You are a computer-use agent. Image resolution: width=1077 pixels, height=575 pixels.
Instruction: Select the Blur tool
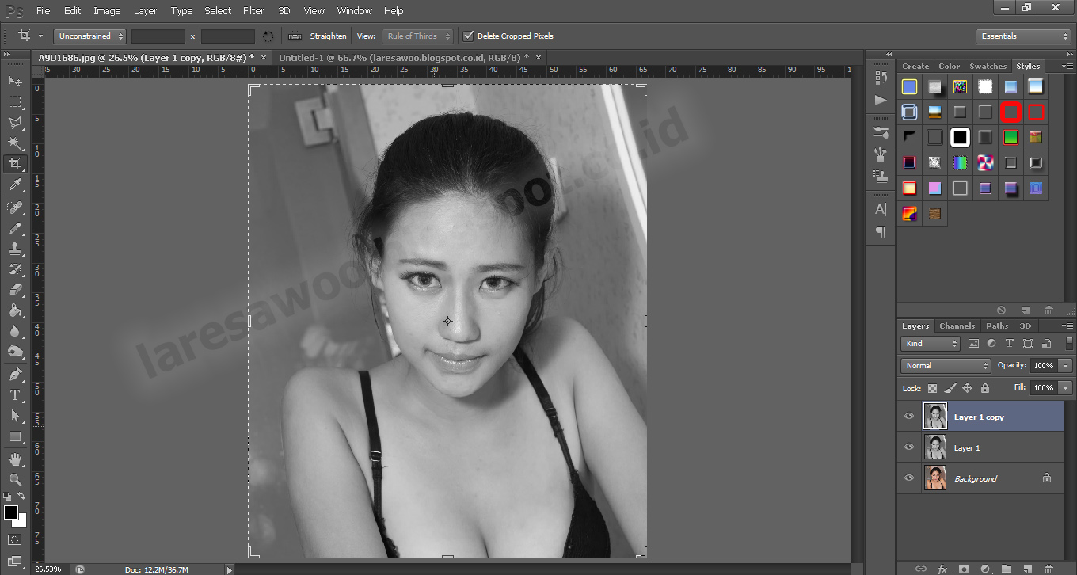click(x=15, y=331)
